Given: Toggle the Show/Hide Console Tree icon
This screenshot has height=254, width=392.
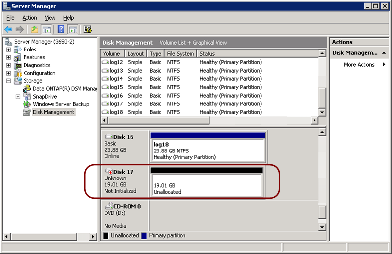Looking at the screenshot, I should click(47, 29).
